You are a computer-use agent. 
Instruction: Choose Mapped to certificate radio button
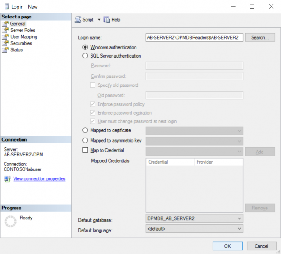coord(85,130)
